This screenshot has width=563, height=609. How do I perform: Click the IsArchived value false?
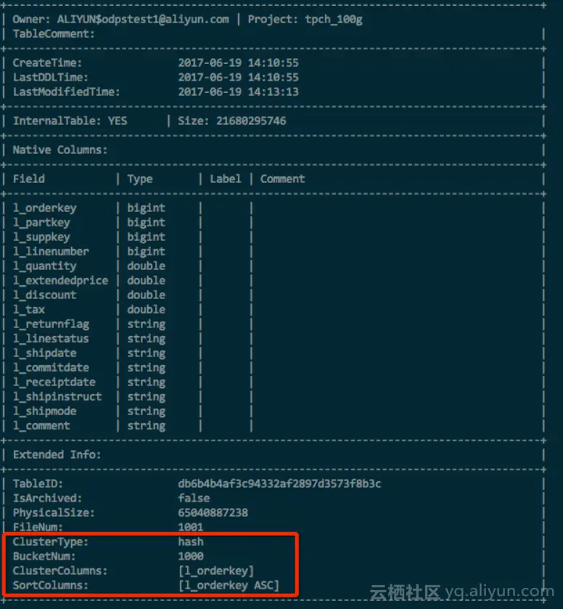(x=194, y=498)
